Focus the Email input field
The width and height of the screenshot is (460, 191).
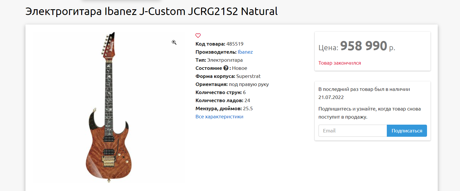point(352,131)
